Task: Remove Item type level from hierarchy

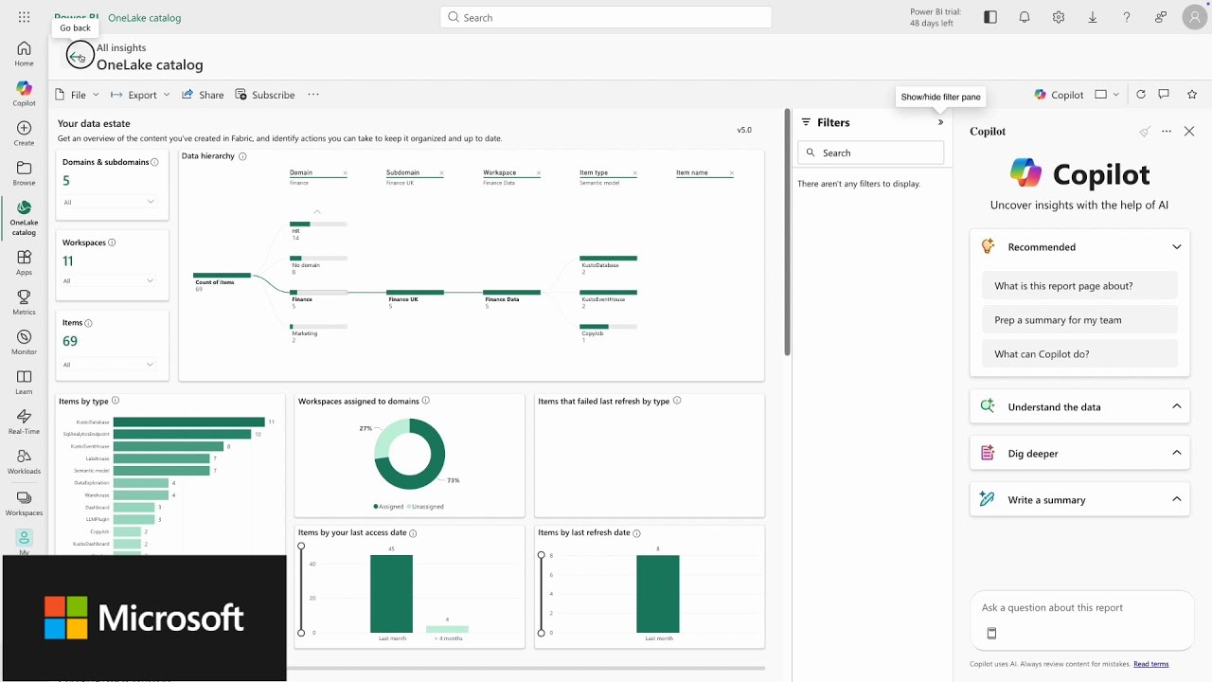Action: (634, 173)
